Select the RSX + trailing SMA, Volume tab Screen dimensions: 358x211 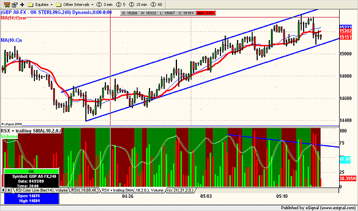(132, 190)
